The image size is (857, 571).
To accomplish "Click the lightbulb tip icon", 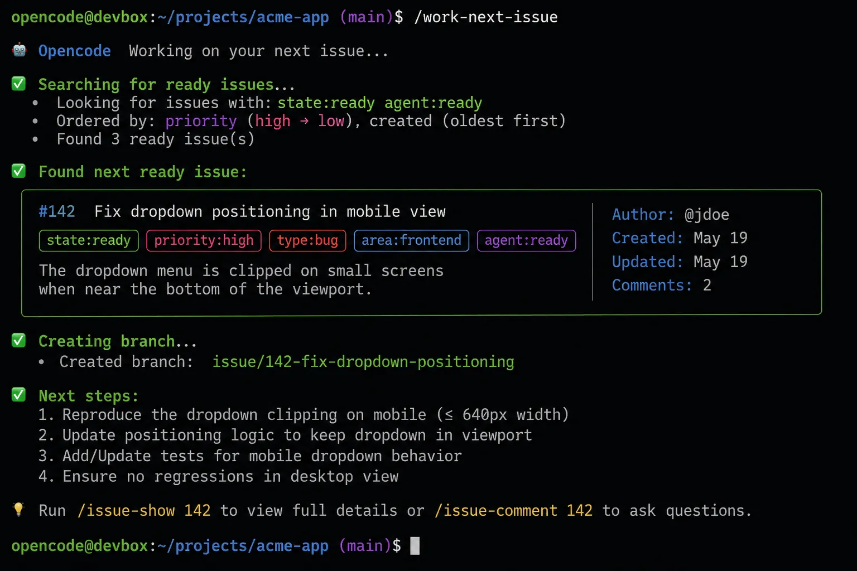I will 18,509.
